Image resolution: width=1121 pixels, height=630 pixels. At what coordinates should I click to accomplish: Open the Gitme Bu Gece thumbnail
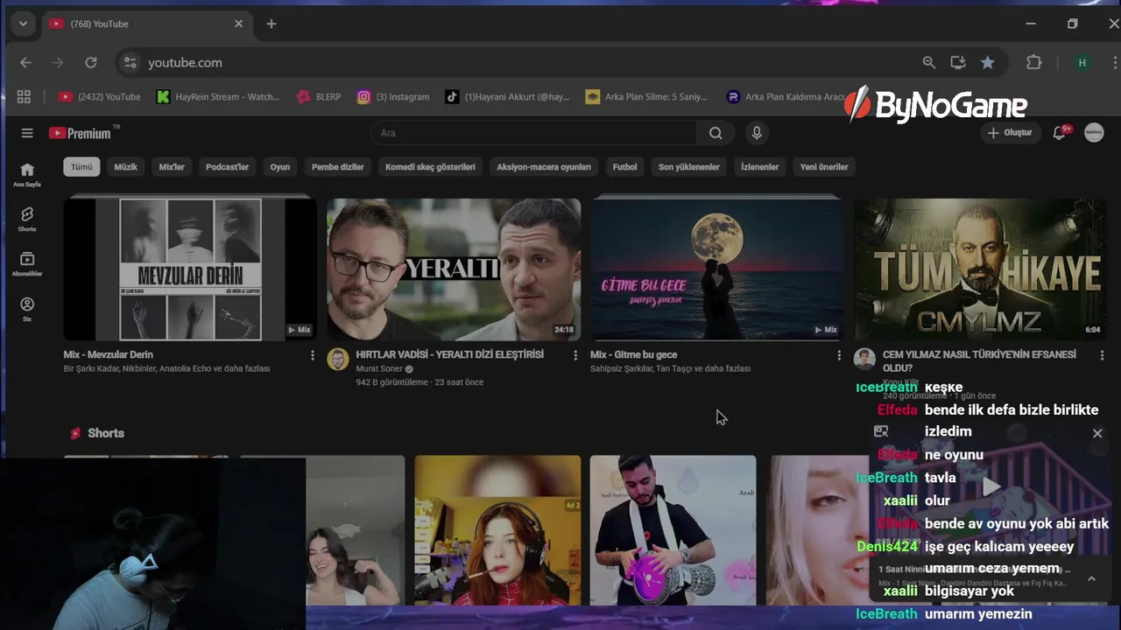(x=716, y=269)
